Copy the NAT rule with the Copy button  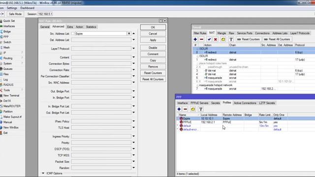pyautogui.click(x=153, y=60)
